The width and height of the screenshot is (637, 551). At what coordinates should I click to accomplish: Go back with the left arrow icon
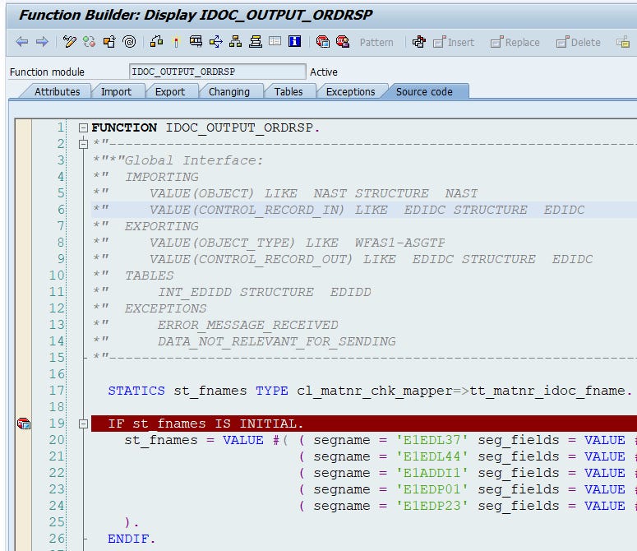point(22,41)
